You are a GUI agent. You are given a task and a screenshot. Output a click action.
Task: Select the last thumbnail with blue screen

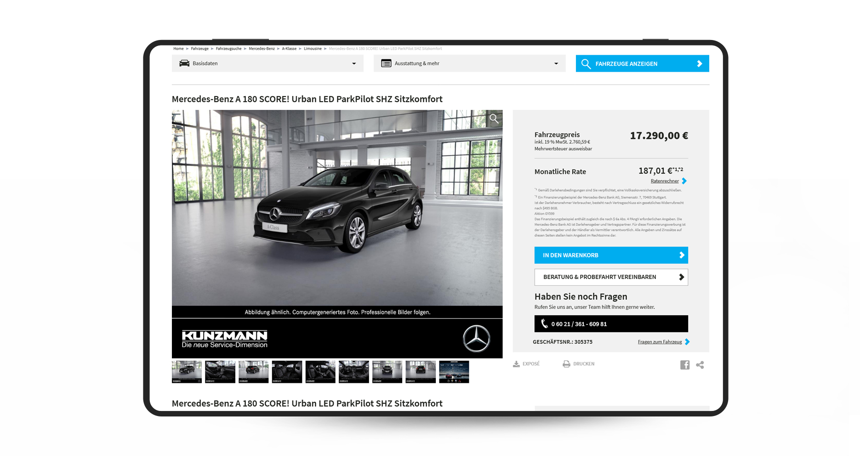tap(454, 372)
